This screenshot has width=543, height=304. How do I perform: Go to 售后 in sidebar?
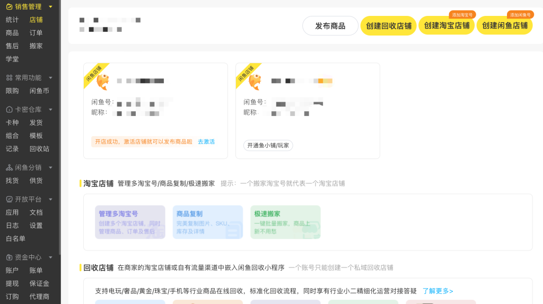[x=12, y=46]
